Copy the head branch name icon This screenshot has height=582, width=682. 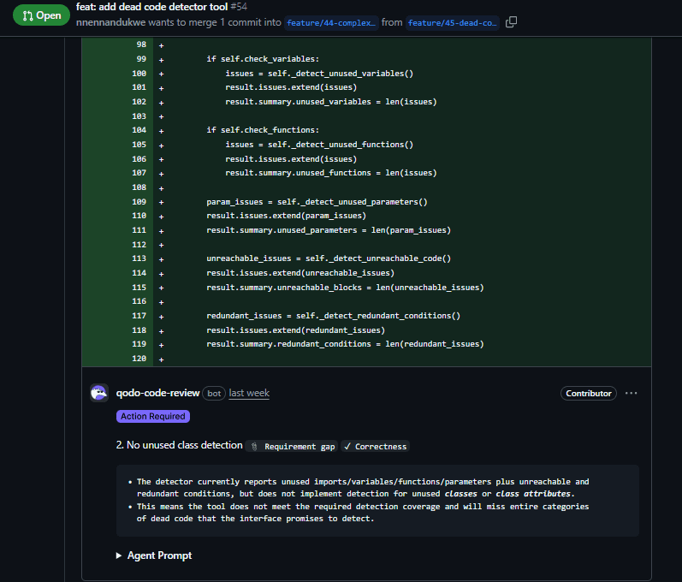pos(511,22)
